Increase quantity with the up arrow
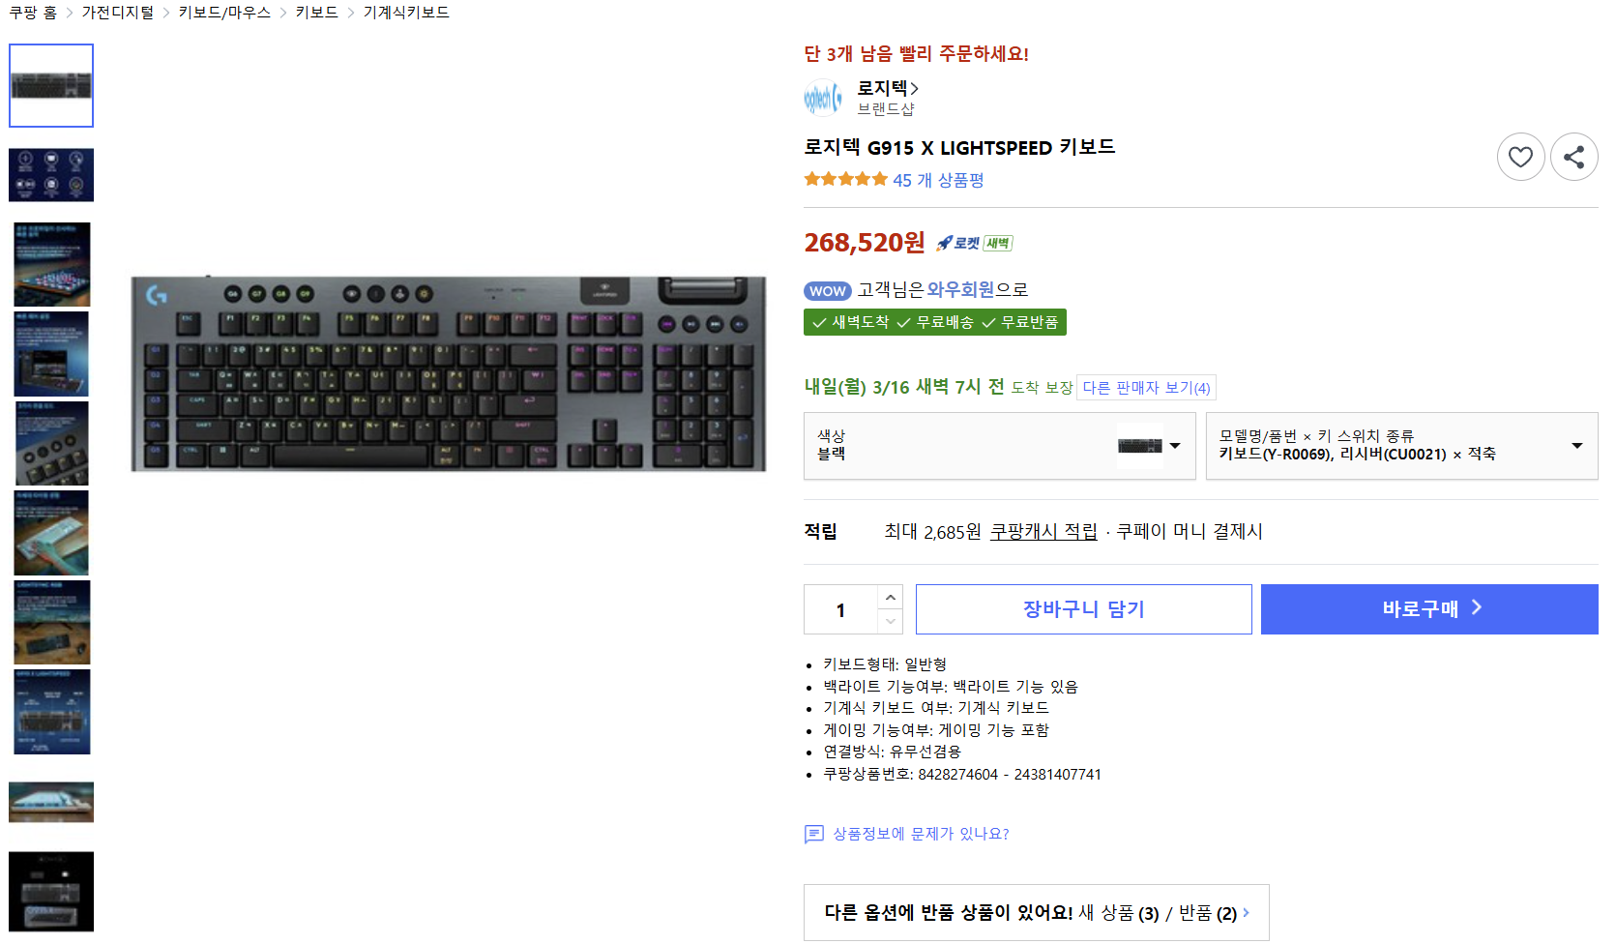The height and width of the screenshot is (944, 1616). pyautogui.click(x=891, y=598)
